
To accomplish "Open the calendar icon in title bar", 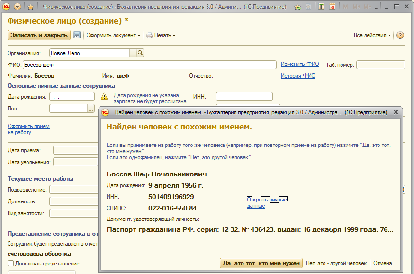I will (x=333, y=7).
